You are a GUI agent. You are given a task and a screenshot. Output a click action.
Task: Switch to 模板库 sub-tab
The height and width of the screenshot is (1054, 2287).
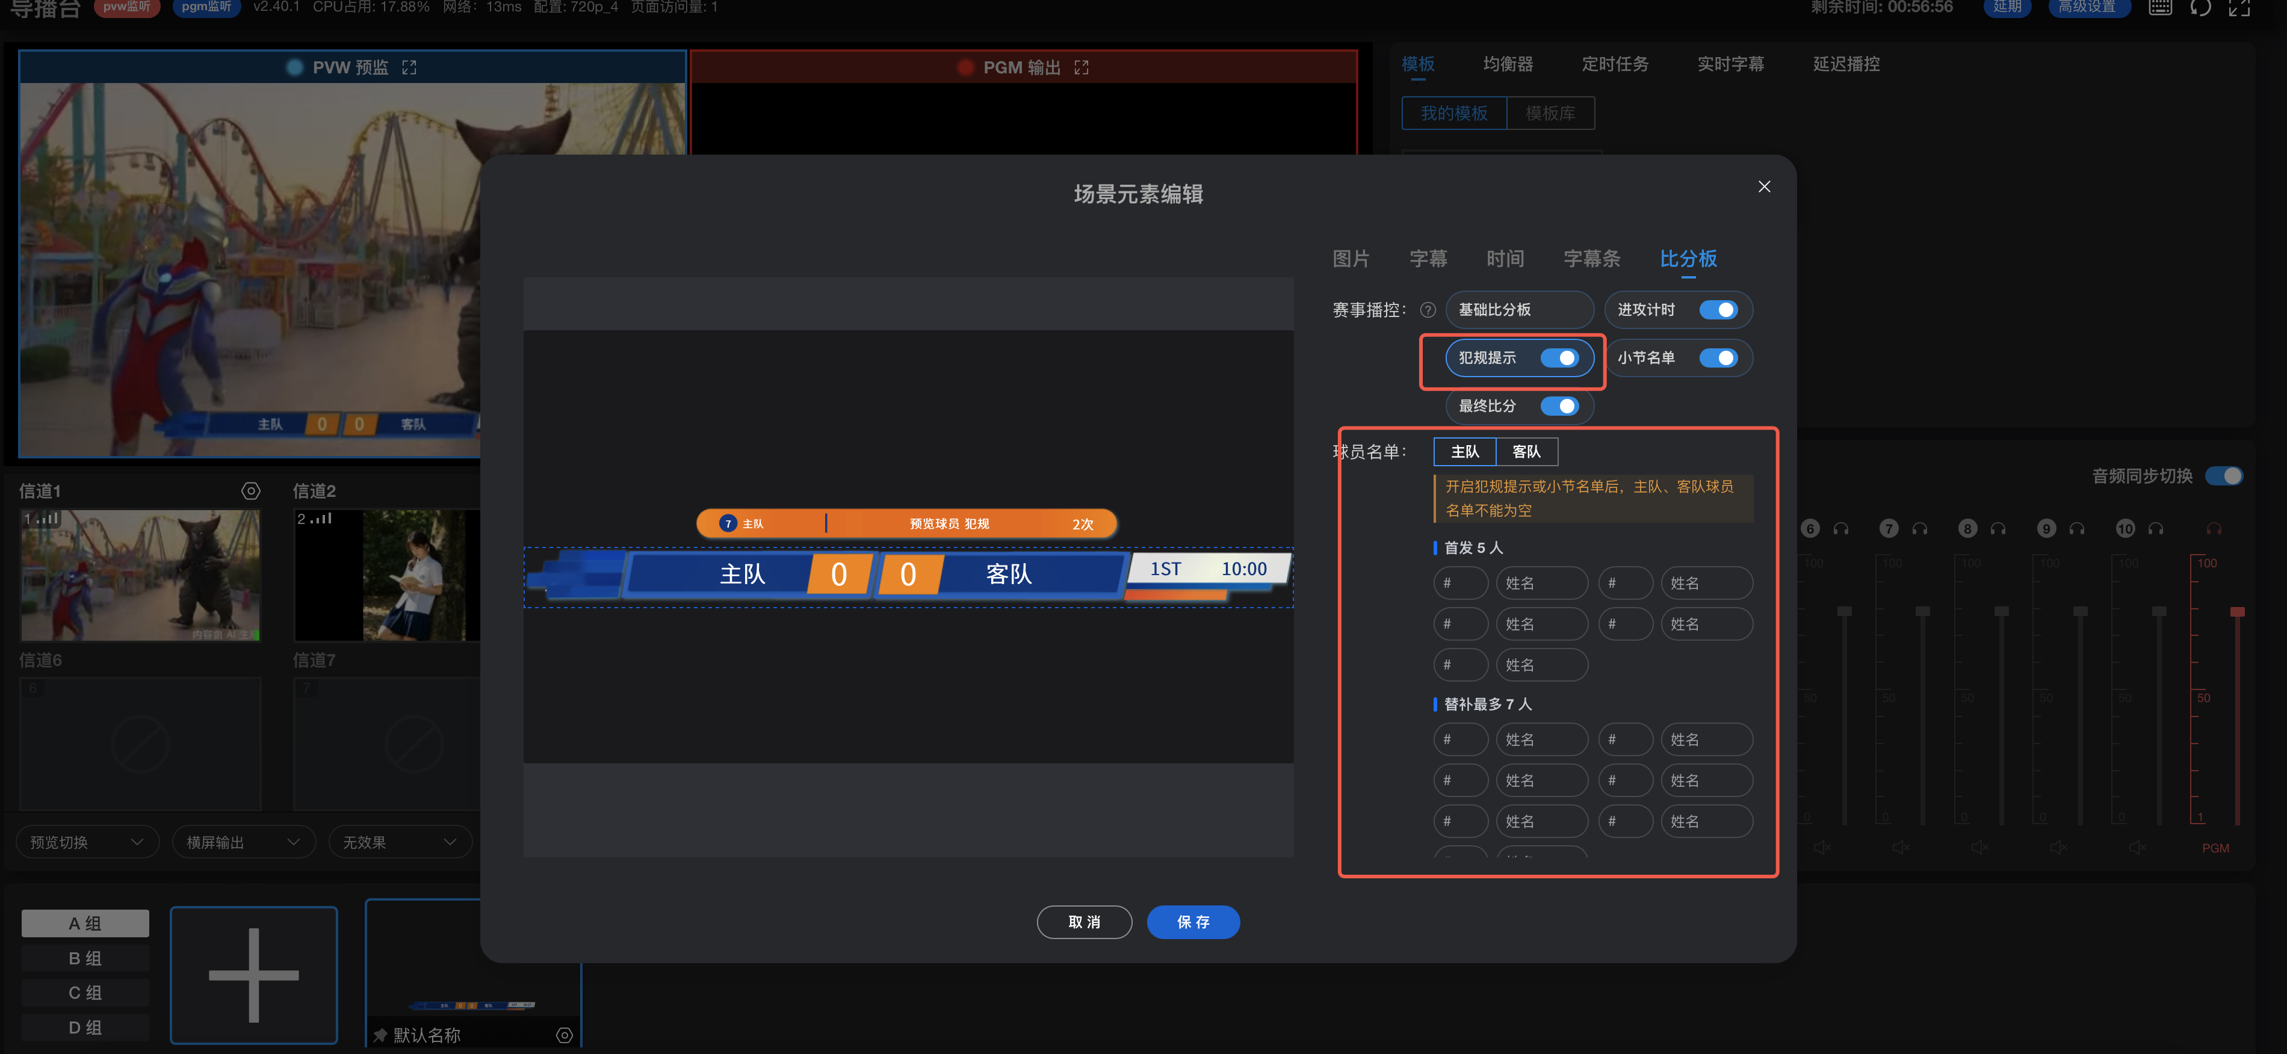(1550, 114)
